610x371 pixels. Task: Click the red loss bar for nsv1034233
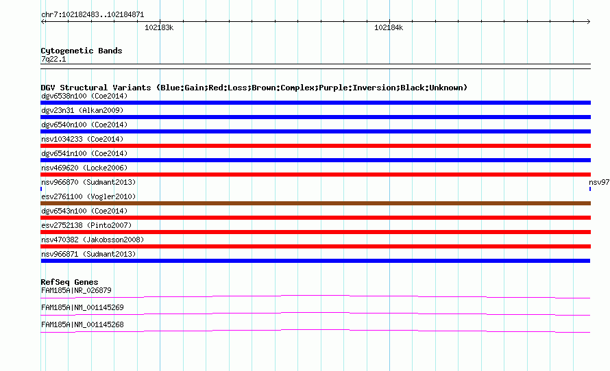(315, 146)
